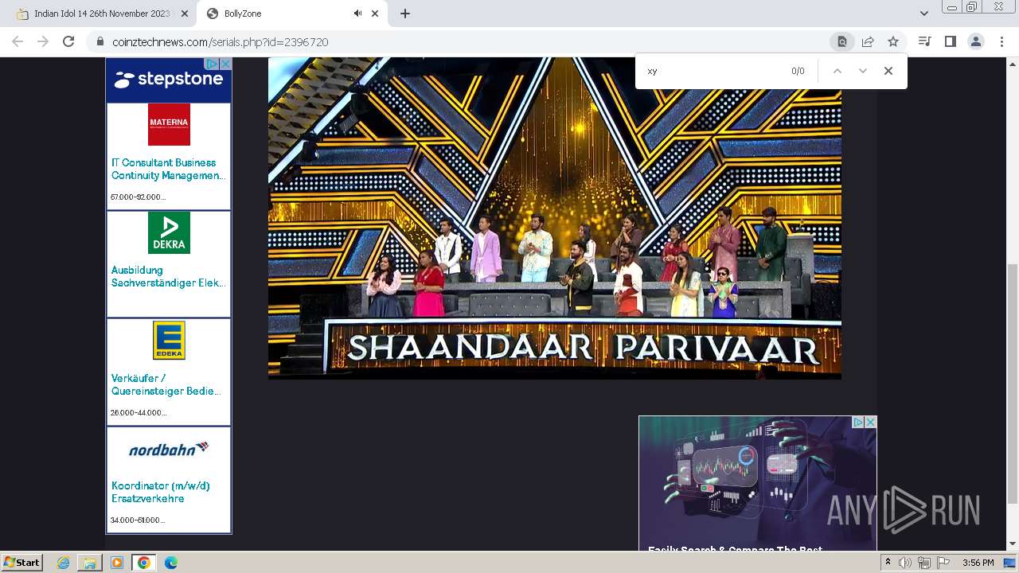
Task: Click the EDEKA logo
Action: click(x=169, y=340)
